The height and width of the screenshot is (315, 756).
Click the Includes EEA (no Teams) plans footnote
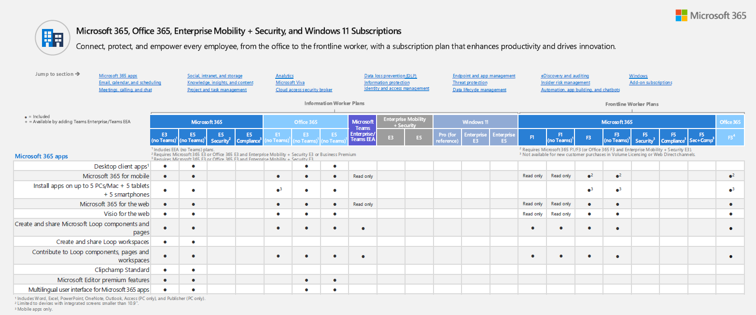pos(183,150)
